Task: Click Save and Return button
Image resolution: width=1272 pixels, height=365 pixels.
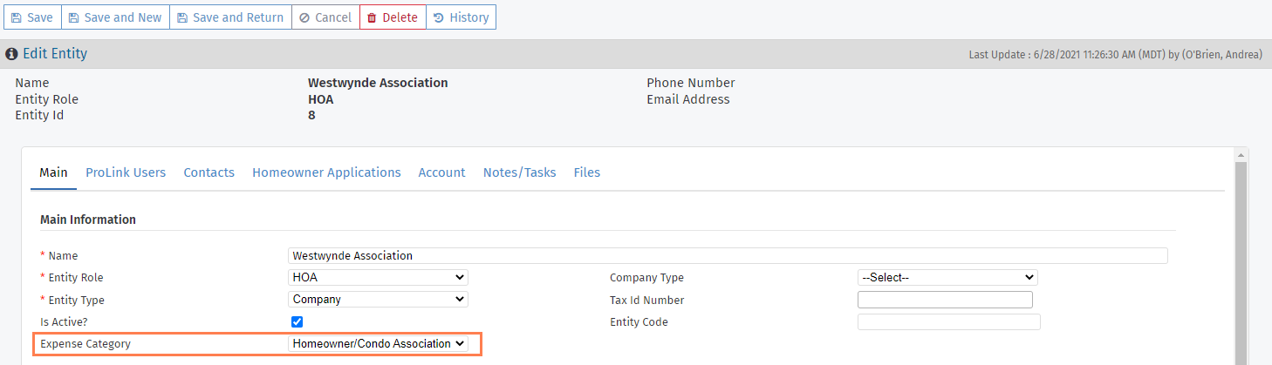Action: [229, 17]
